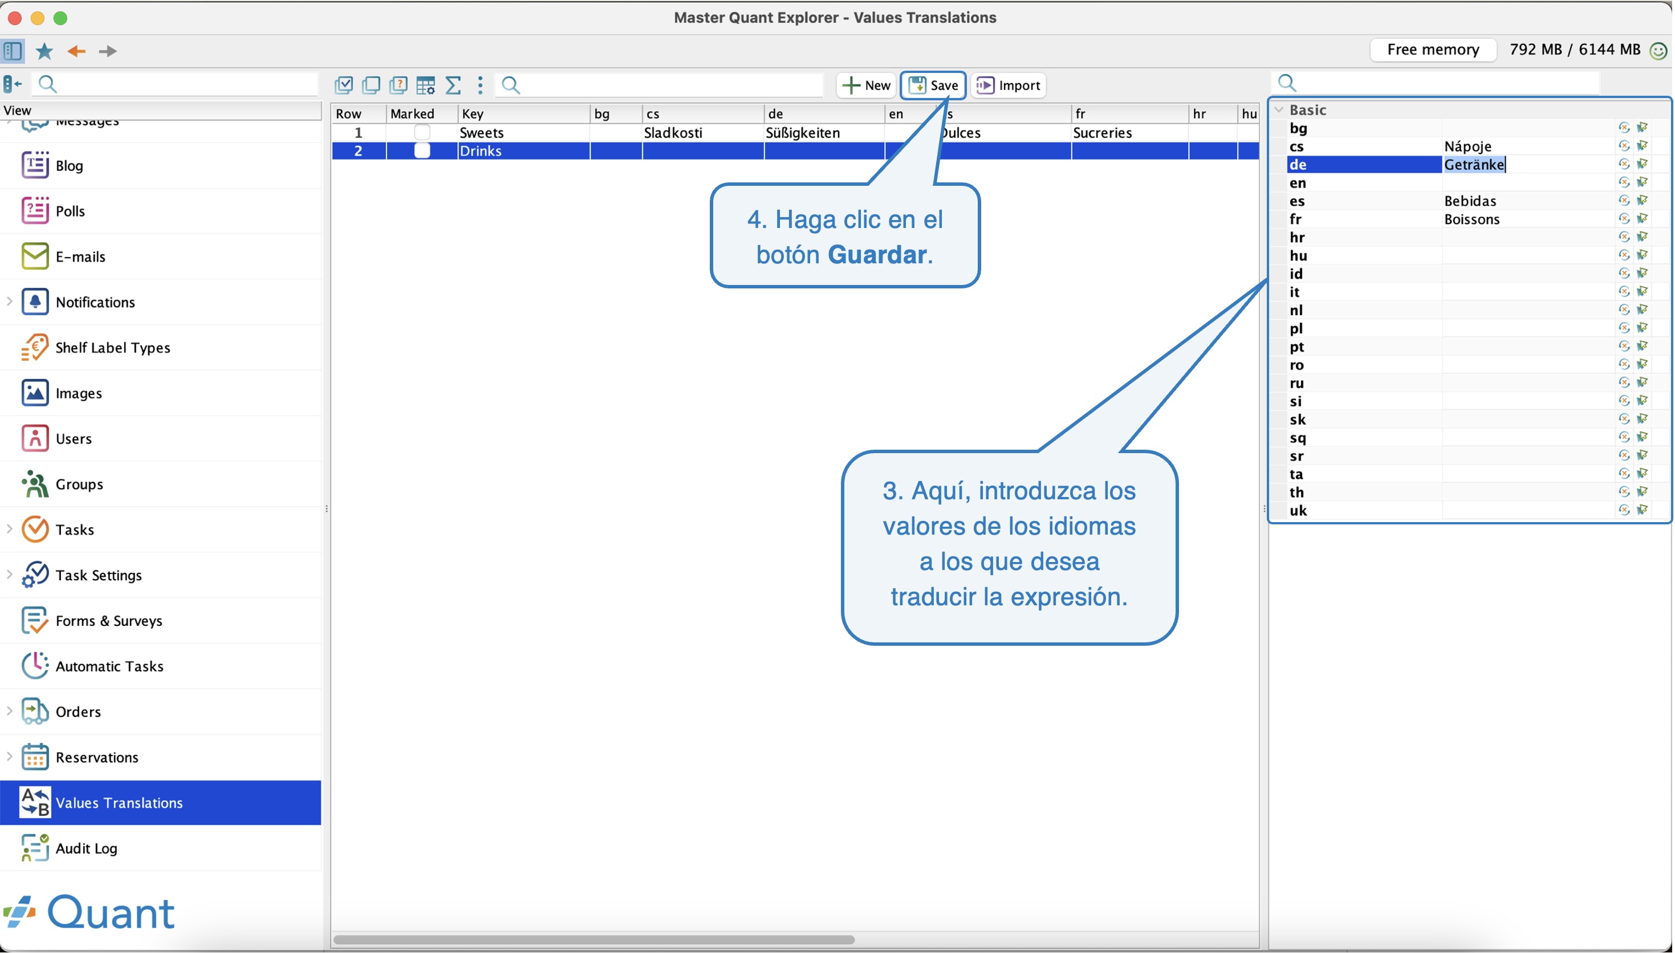The height and width of the screenshot is (953, 1675).
Task: Sort by the Marked column header
Action: tap(421, 114)
